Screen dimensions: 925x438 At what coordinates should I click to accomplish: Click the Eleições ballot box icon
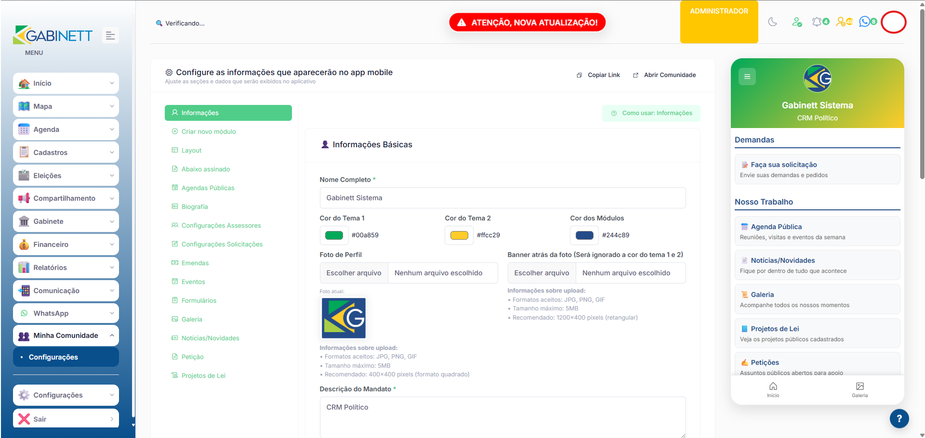(24, 175)
